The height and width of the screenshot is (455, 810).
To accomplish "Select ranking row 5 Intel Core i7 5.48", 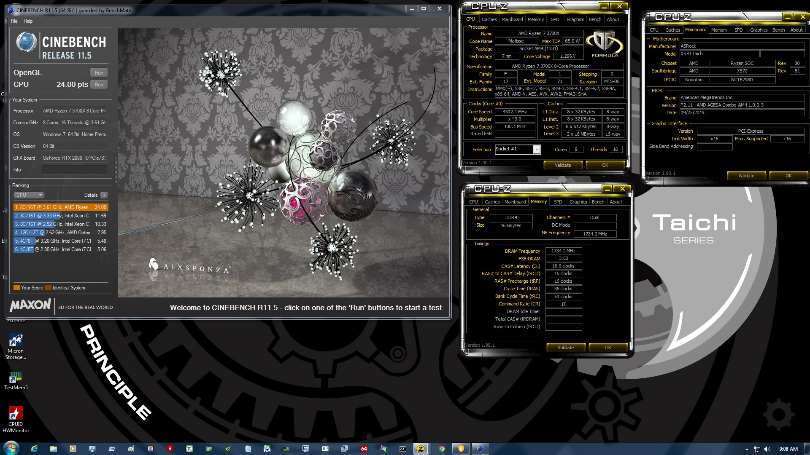I will [61, 241].
